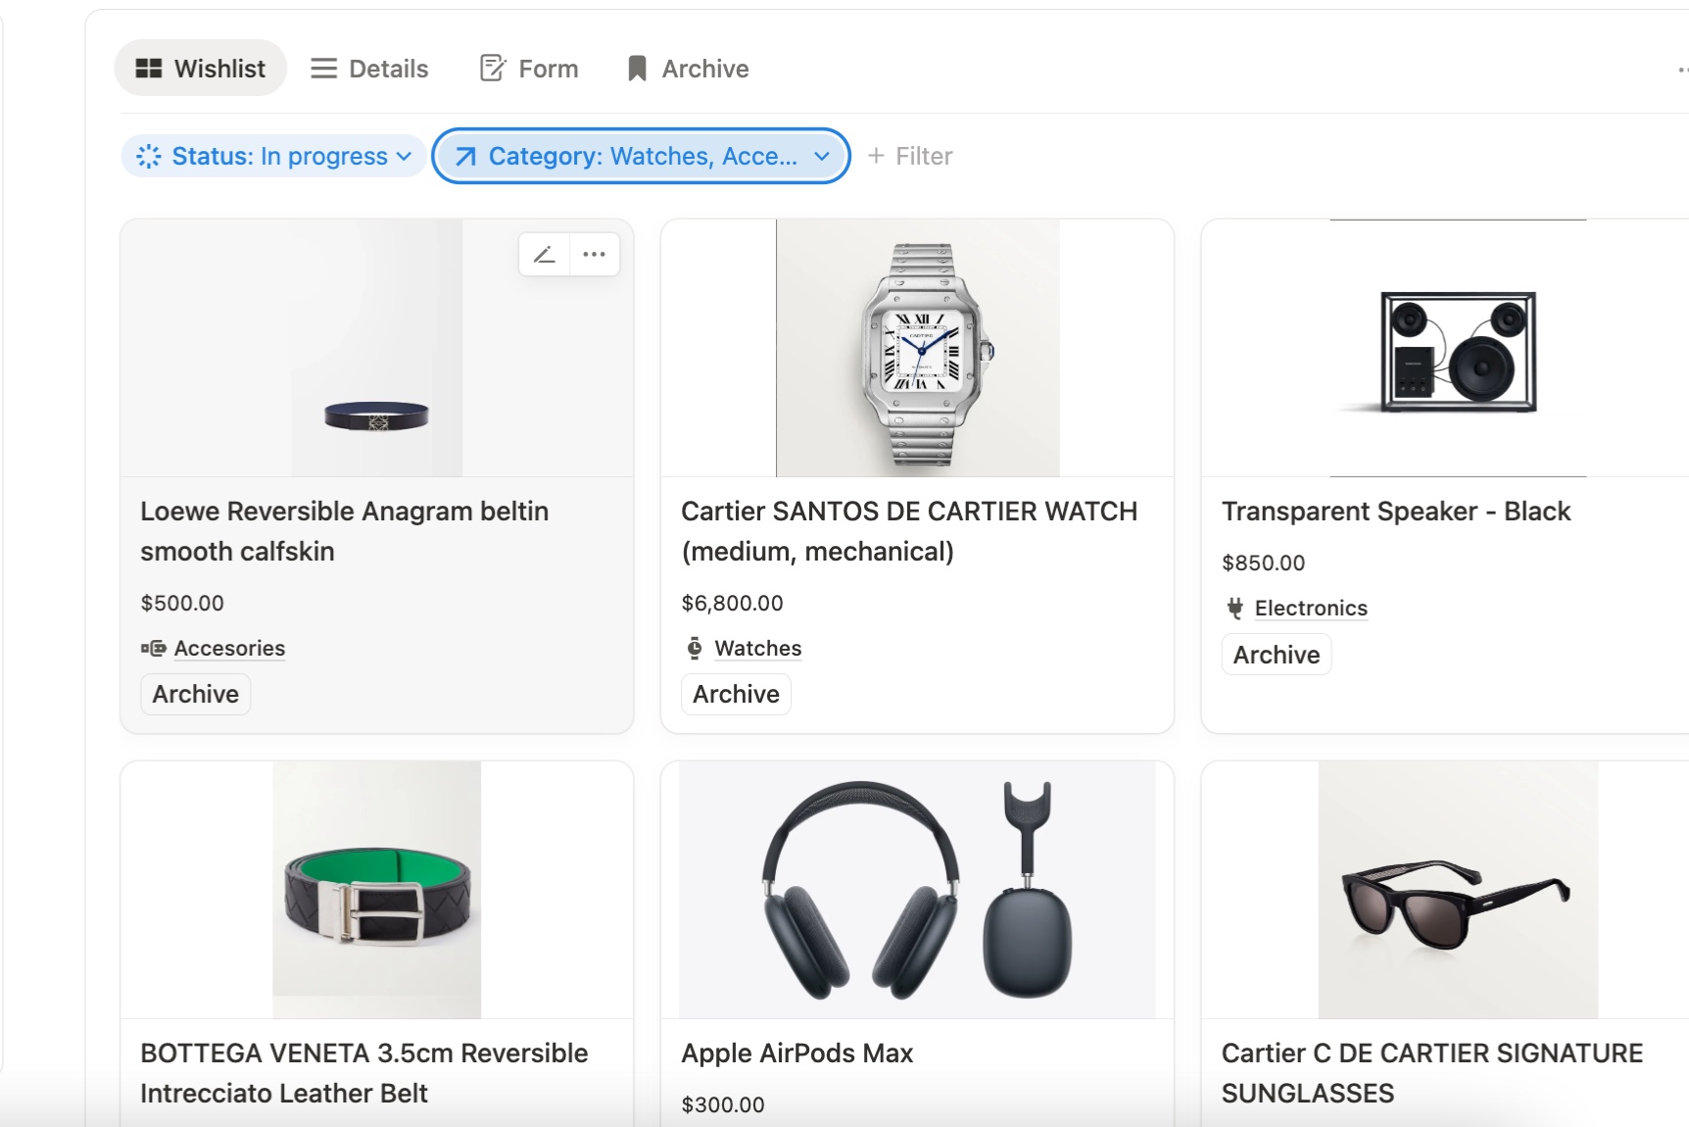
Task: Open the Apple AirPods Max image thumbnail
Action: (917, 890)
